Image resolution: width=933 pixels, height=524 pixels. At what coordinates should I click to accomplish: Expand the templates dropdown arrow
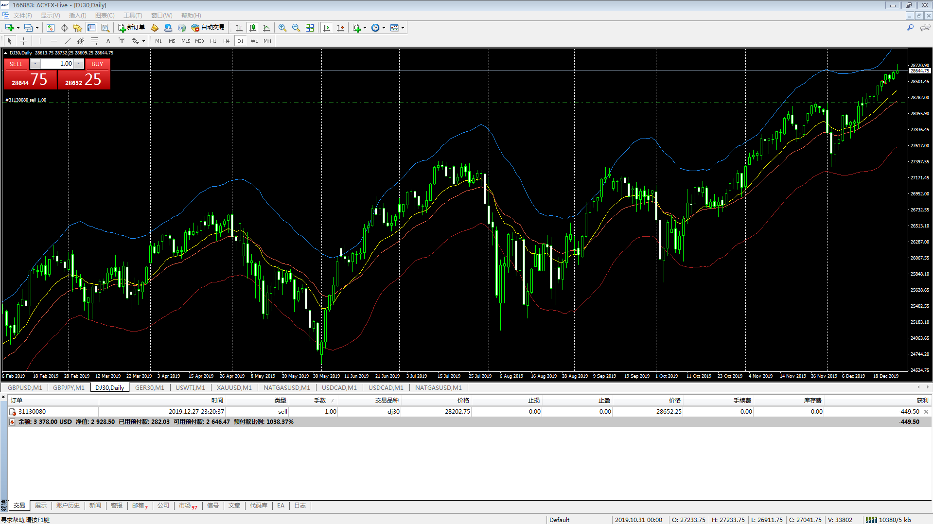pyautogui.click(x=403, y=28)
